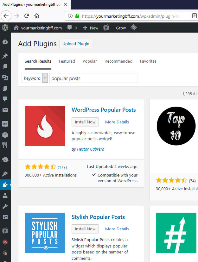
Task: Click Last Updated 4 weeks ago text
Action: pyautogui.click(x=112, y=166)
